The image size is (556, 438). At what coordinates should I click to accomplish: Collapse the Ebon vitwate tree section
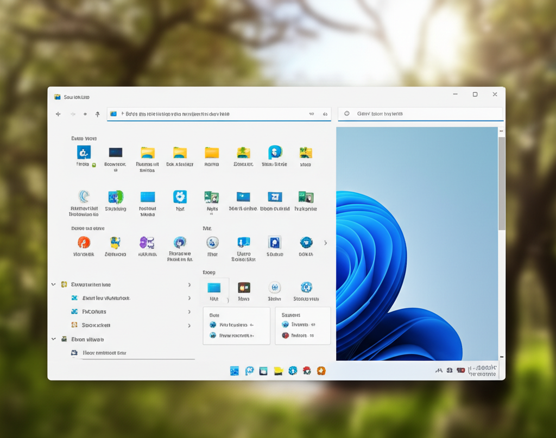tap(53, 339)
